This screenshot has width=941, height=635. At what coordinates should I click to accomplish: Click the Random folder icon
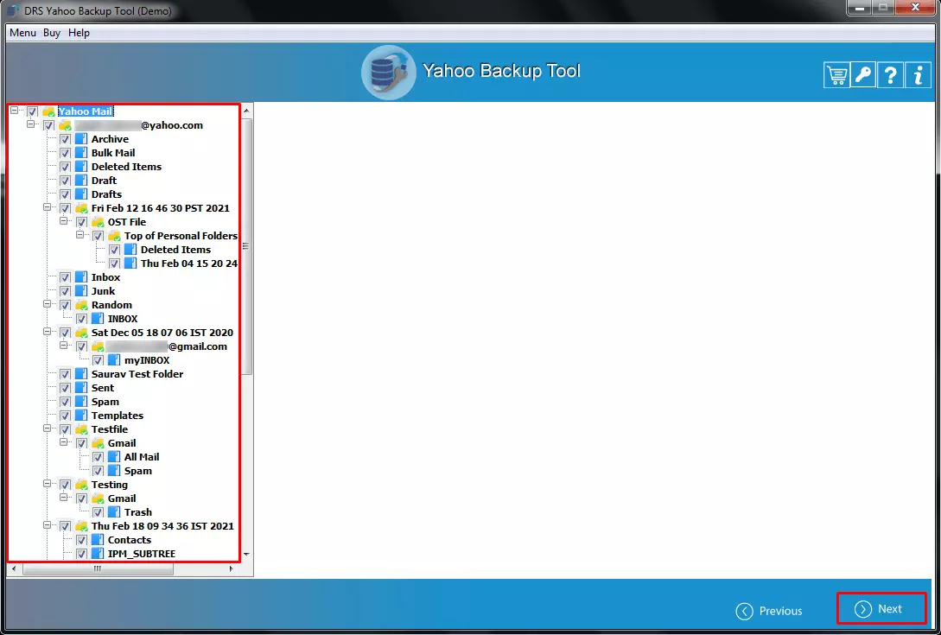[81, 305]
